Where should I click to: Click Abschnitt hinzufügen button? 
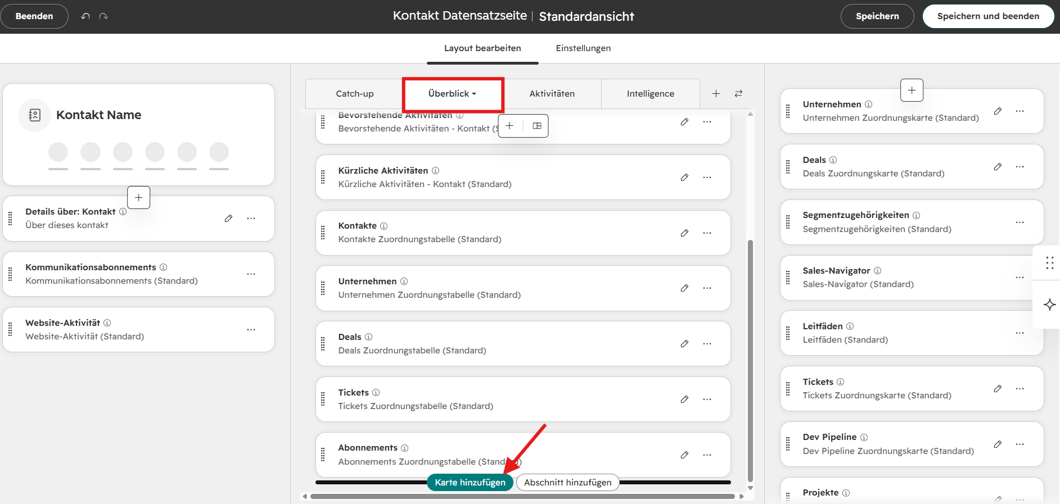tap(567, 483)
